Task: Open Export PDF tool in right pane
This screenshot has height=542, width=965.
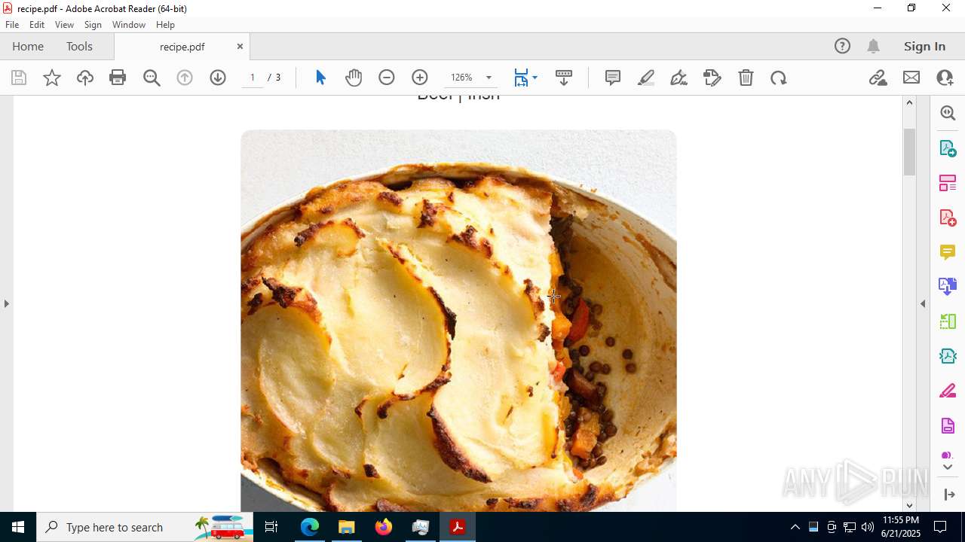Action: 948,148
